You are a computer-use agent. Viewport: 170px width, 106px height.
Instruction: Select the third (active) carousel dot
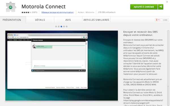[x=61, y=27]
